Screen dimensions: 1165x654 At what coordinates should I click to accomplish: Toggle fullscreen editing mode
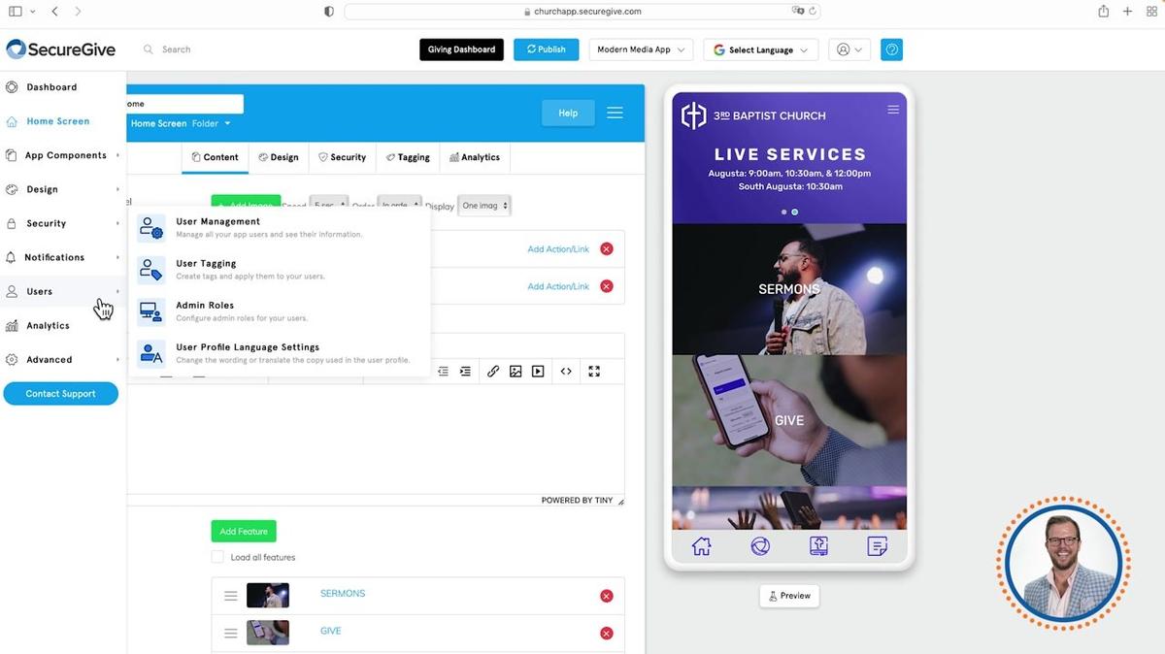pos(594,371)
